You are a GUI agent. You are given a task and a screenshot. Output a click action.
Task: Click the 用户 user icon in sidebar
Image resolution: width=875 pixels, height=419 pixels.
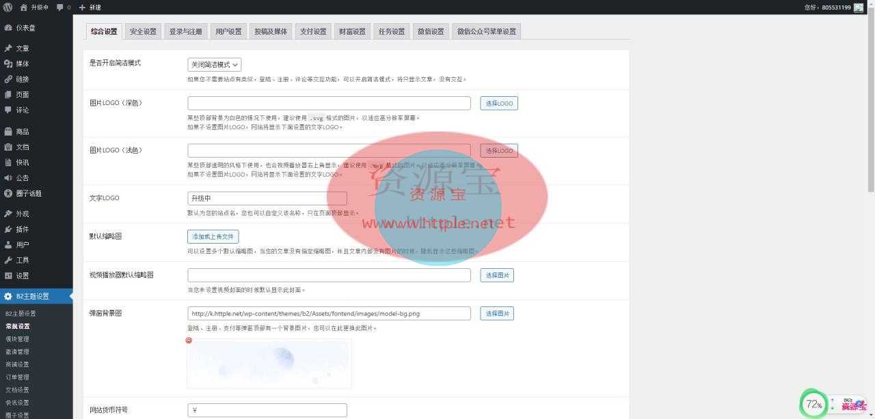(x=8, y=244)
